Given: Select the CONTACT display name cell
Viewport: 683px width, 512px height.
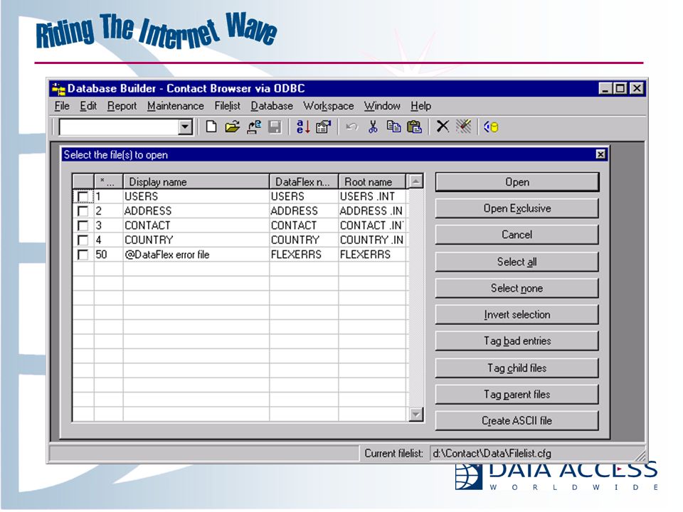Looking at the screenshot, I should [x=196, y=225].
